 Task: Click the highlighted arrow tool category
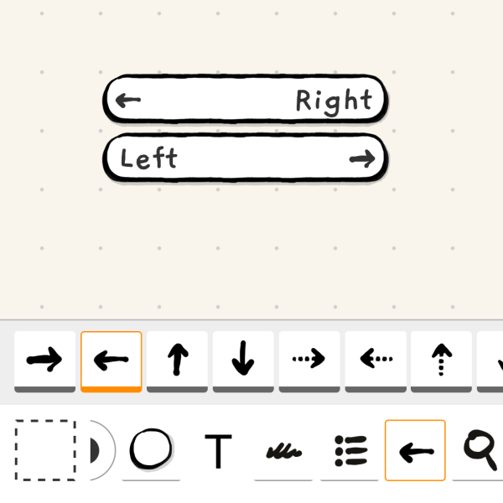pyautogui.click(x=415, y=450)
